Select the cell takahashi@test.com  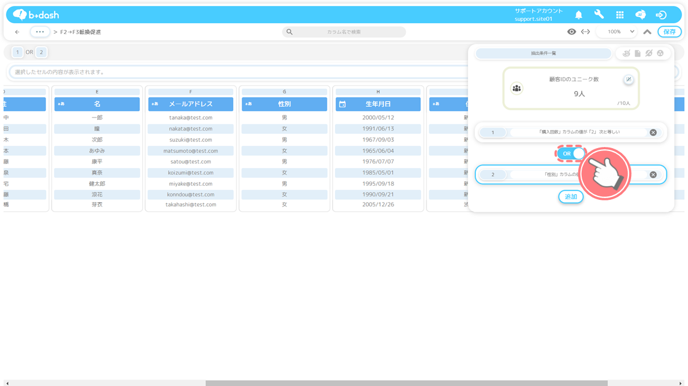pyautogui.click(x=190, y=205)
